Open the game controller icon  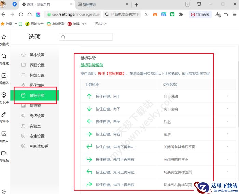(x=155, y=14)
